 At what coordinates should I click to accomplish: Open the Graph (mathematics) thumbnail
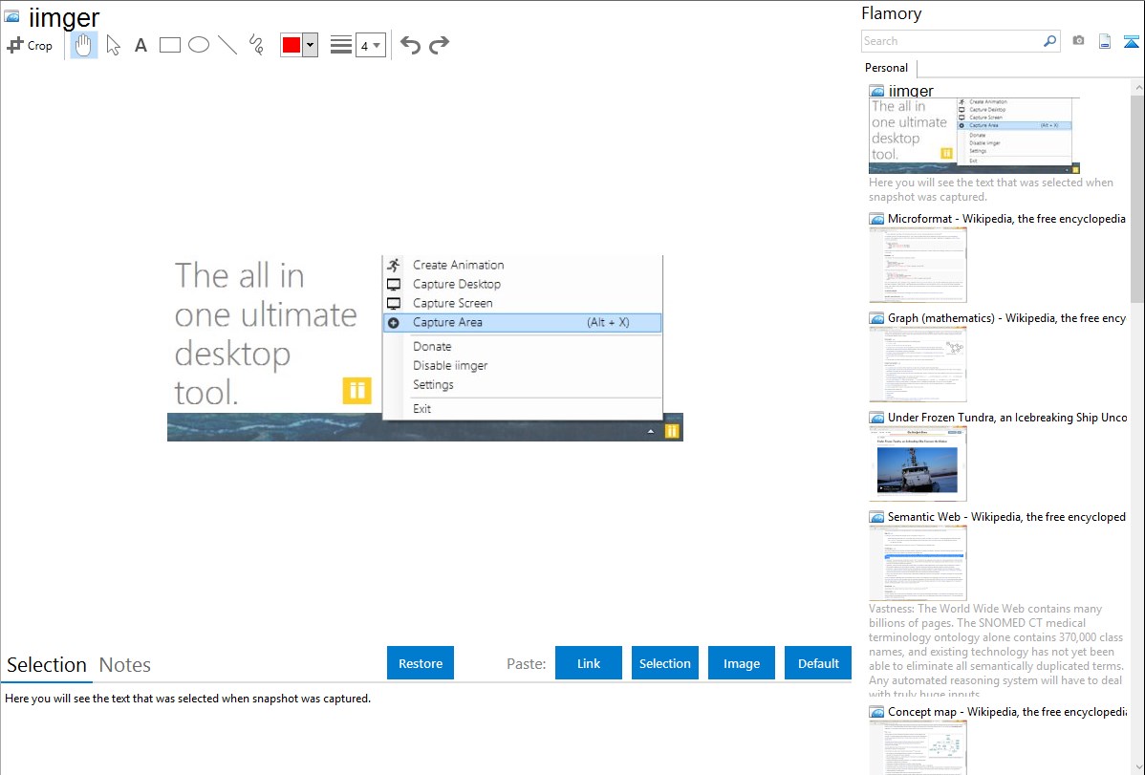[918, 364]
